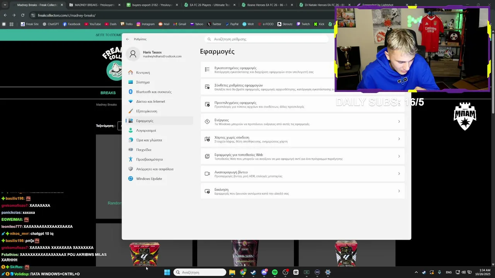Reload the page in the browser
Screen dimensions: 495x278
22,15
